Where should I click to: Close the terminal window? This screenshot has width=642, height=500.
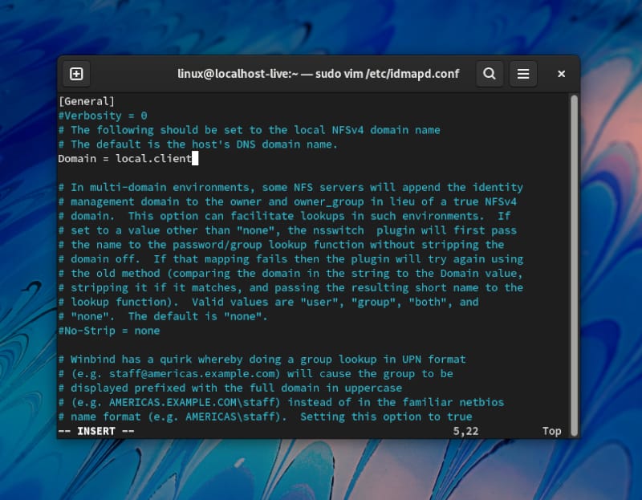click(561, 74)
